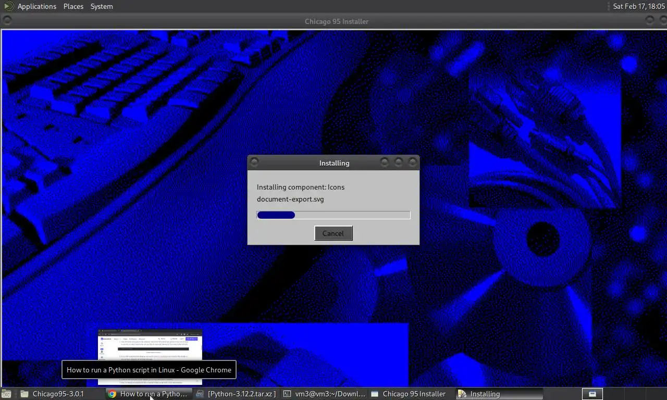
Task: Click the 'Installing component: Icons' label
Action: coord(301,187)
